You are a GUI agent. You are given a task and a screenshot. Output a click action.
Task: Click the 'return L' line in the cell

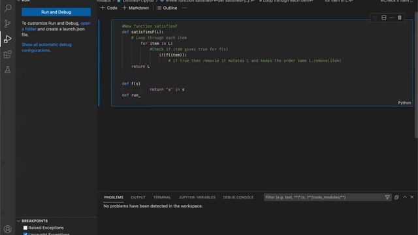click(x=140, y=67)
